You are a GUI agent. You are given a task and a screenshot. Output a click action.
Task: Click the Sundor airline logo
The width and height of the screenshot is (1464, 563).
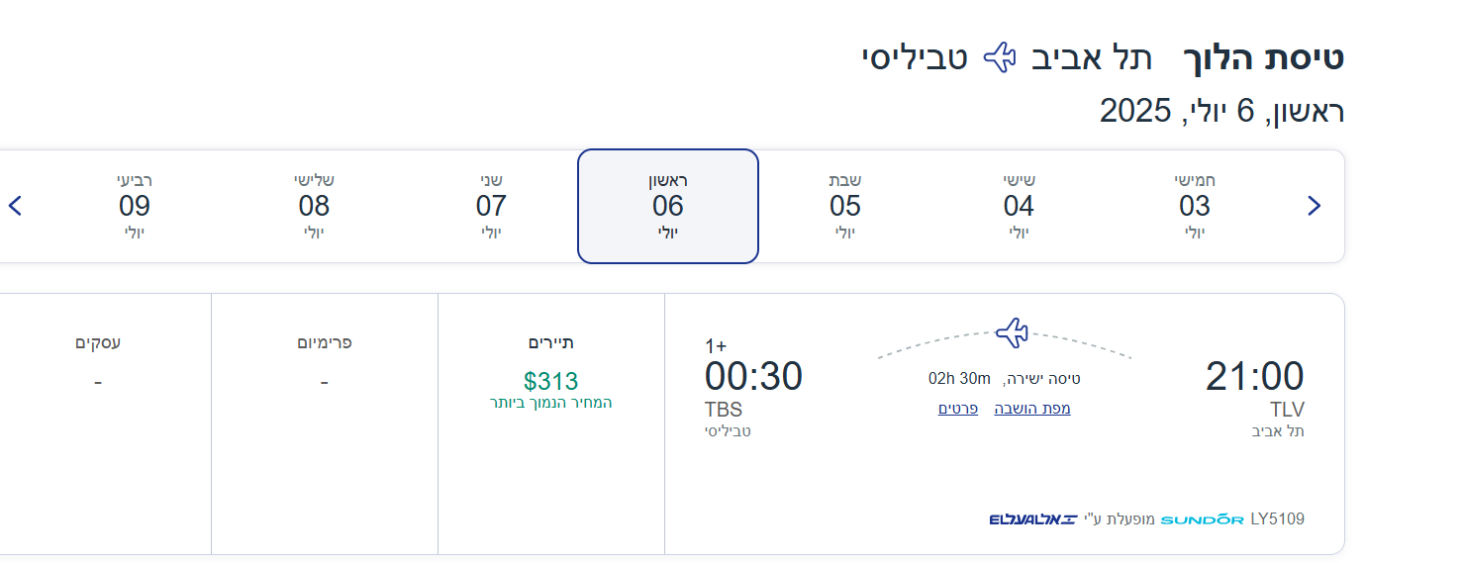click(1202, 519)
